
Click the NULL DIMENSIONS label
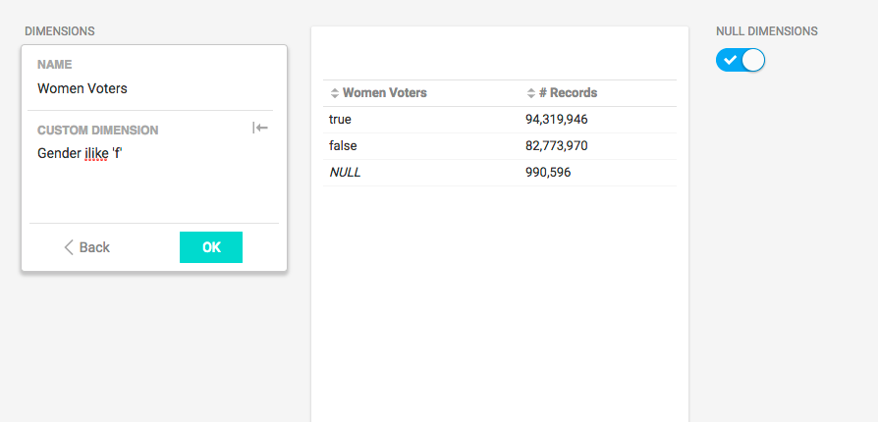(766, 31)
